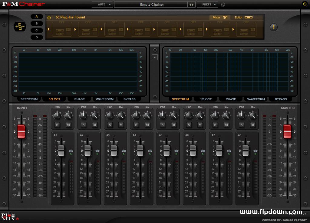Toggle the chainer power icon beside Plug-Ins Found
Viewport: 310px width, 223px height.
49,18
